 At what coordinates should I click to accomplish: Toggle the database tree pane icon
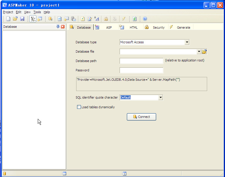33,19
